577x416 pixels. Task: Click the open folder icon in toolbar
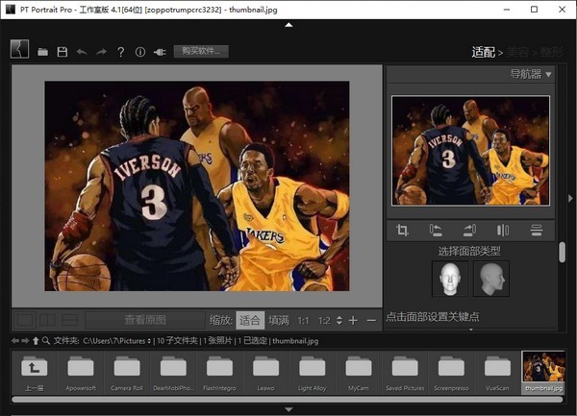(x=43, y=52)
